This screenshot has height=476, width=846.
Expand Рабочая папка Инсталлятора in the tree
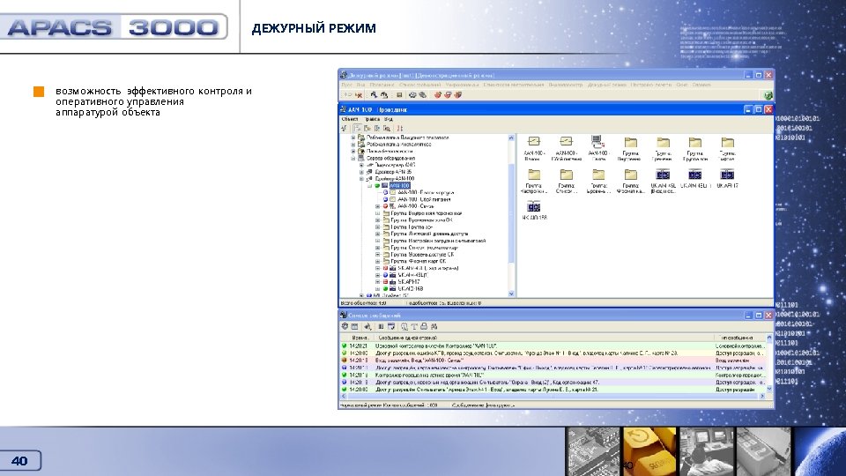pos(353,145)
